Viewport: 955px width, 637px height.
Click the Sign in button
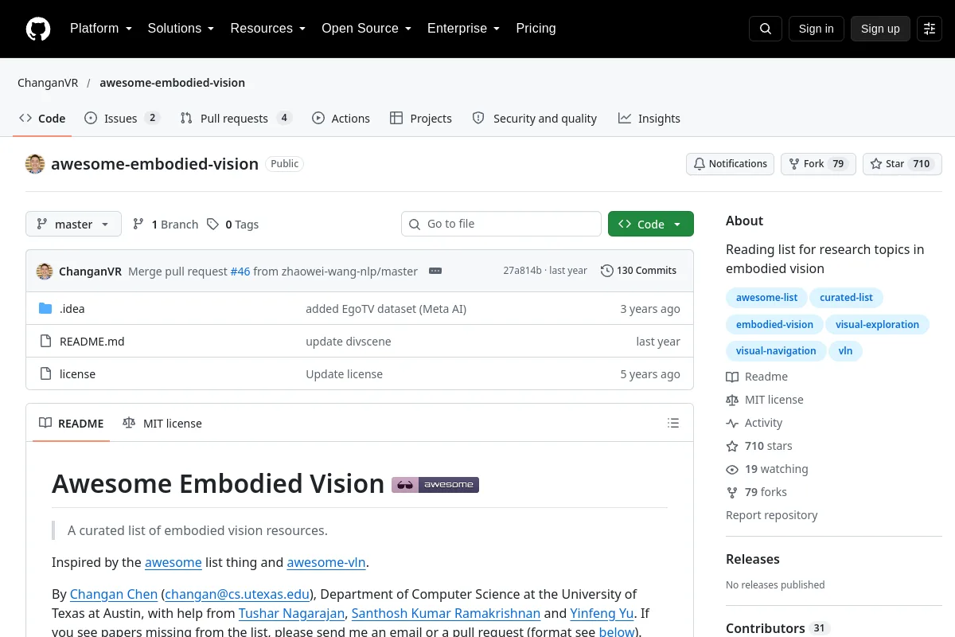[x=816, y=29]
